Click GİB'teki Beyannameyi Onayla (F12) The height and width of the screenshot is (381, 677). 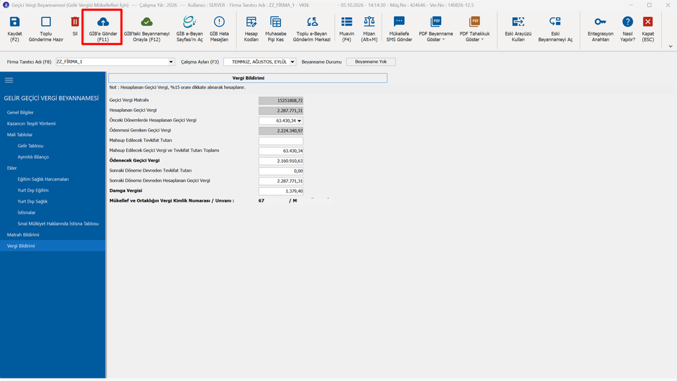click(x=147, y=28)
